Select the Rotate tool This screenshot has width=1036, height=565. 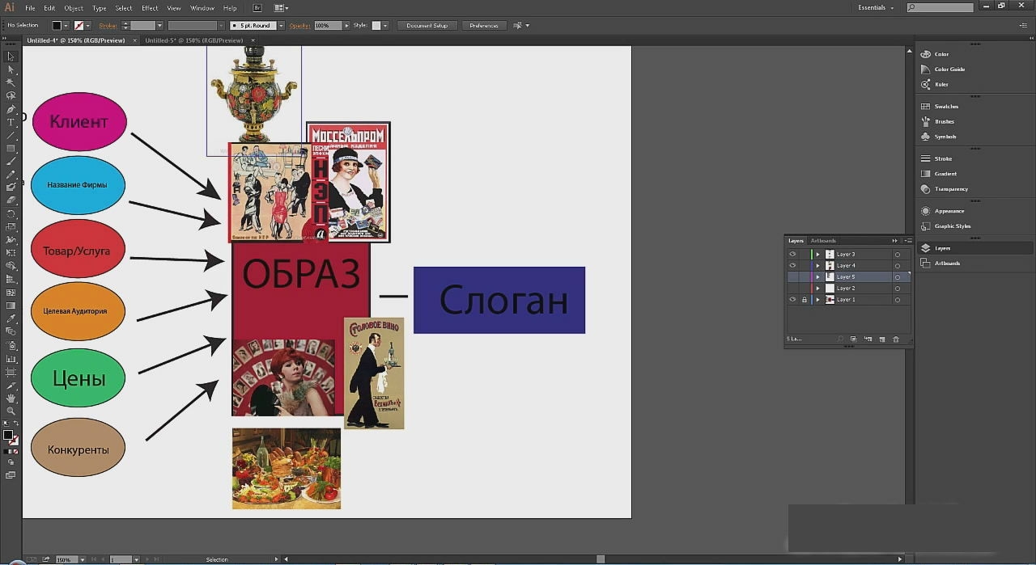[x=11, y=214]
